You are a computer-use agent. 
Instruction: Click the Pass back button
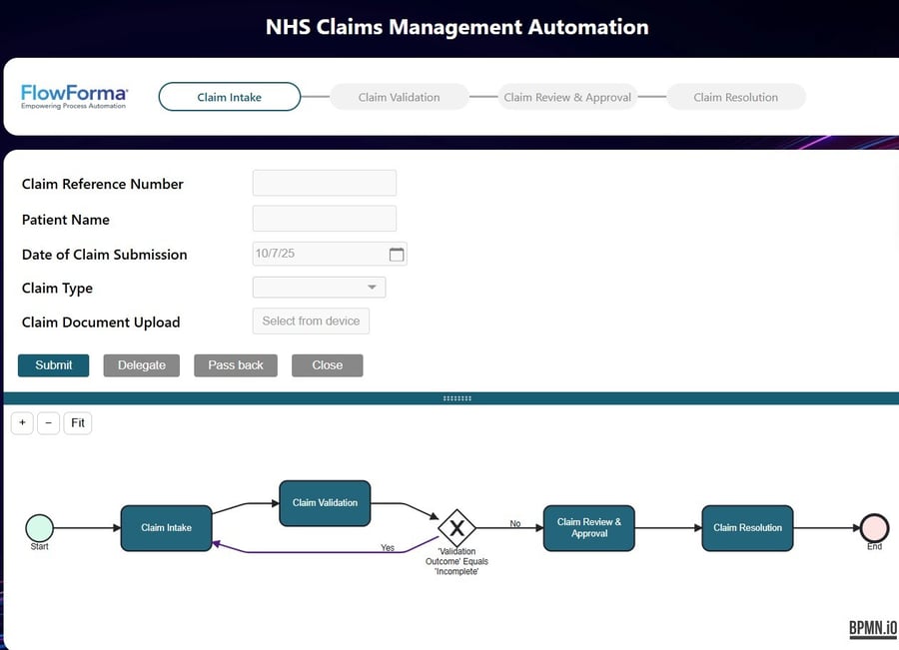236,365
